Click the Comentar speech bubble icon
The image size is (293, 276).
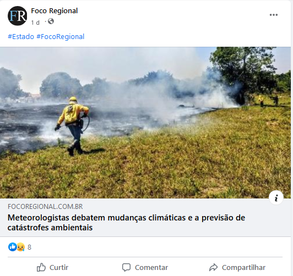[x=126, y=267]
